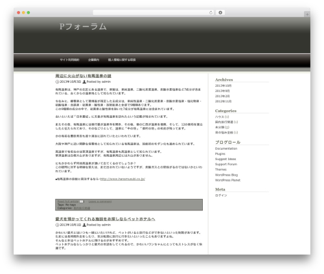Open the post title about ペットホテル

click(x=105, y=219)
